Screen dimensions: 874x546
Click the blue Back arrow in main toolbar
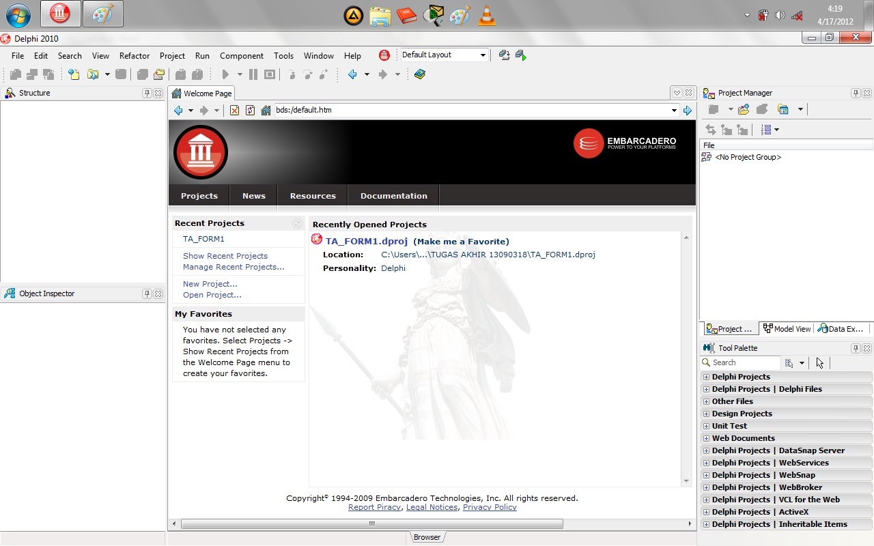352,74
